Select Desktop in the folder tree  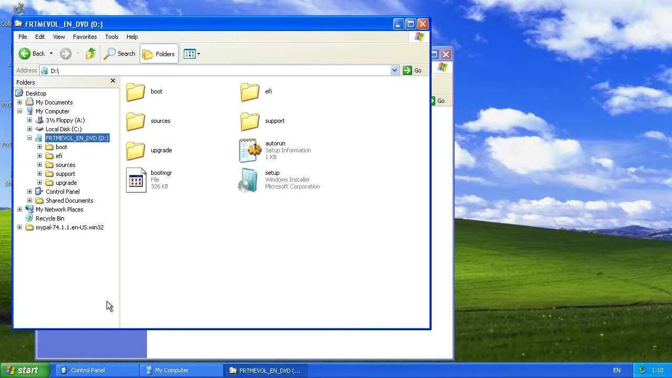tap(36, 93)
